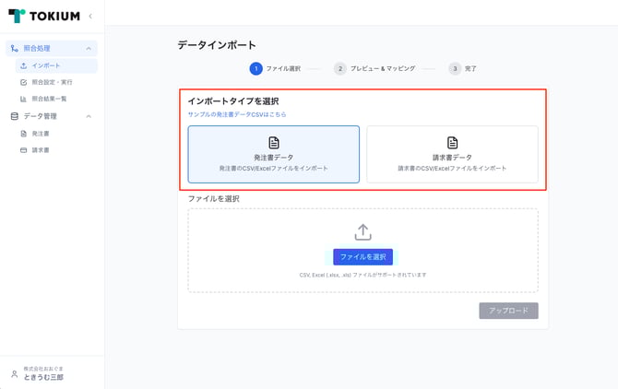Click step 2 プレビュー & マッピング
Viewport: 618px width, 389px height.
(375, 68)
